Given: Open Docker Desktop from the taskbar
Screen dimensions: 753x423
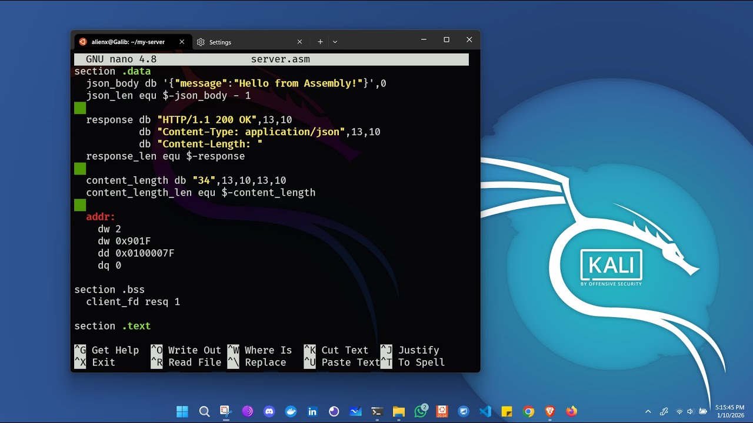Looking at the screenshot, I should pos(291,411).
